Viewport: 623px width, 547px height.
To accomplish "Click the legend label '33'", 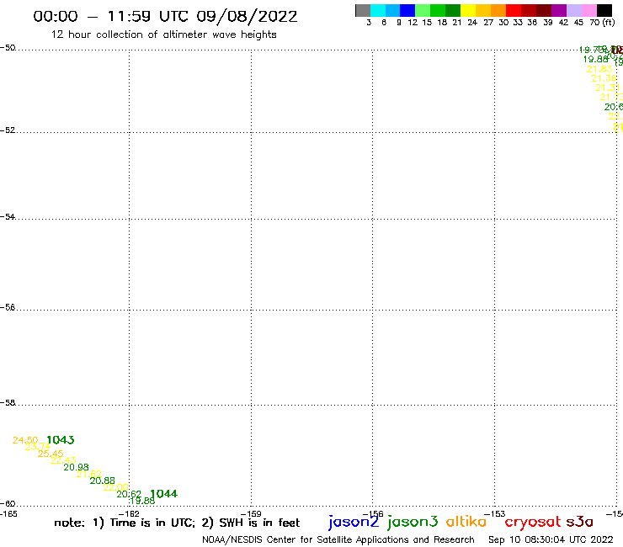I will (518, 23).
